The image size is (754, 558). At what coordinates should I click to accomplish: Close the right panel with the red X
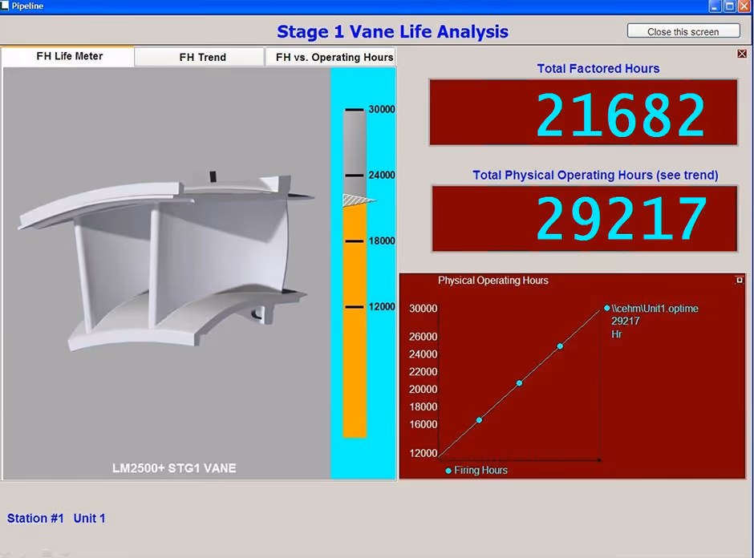tap(742, 54)
